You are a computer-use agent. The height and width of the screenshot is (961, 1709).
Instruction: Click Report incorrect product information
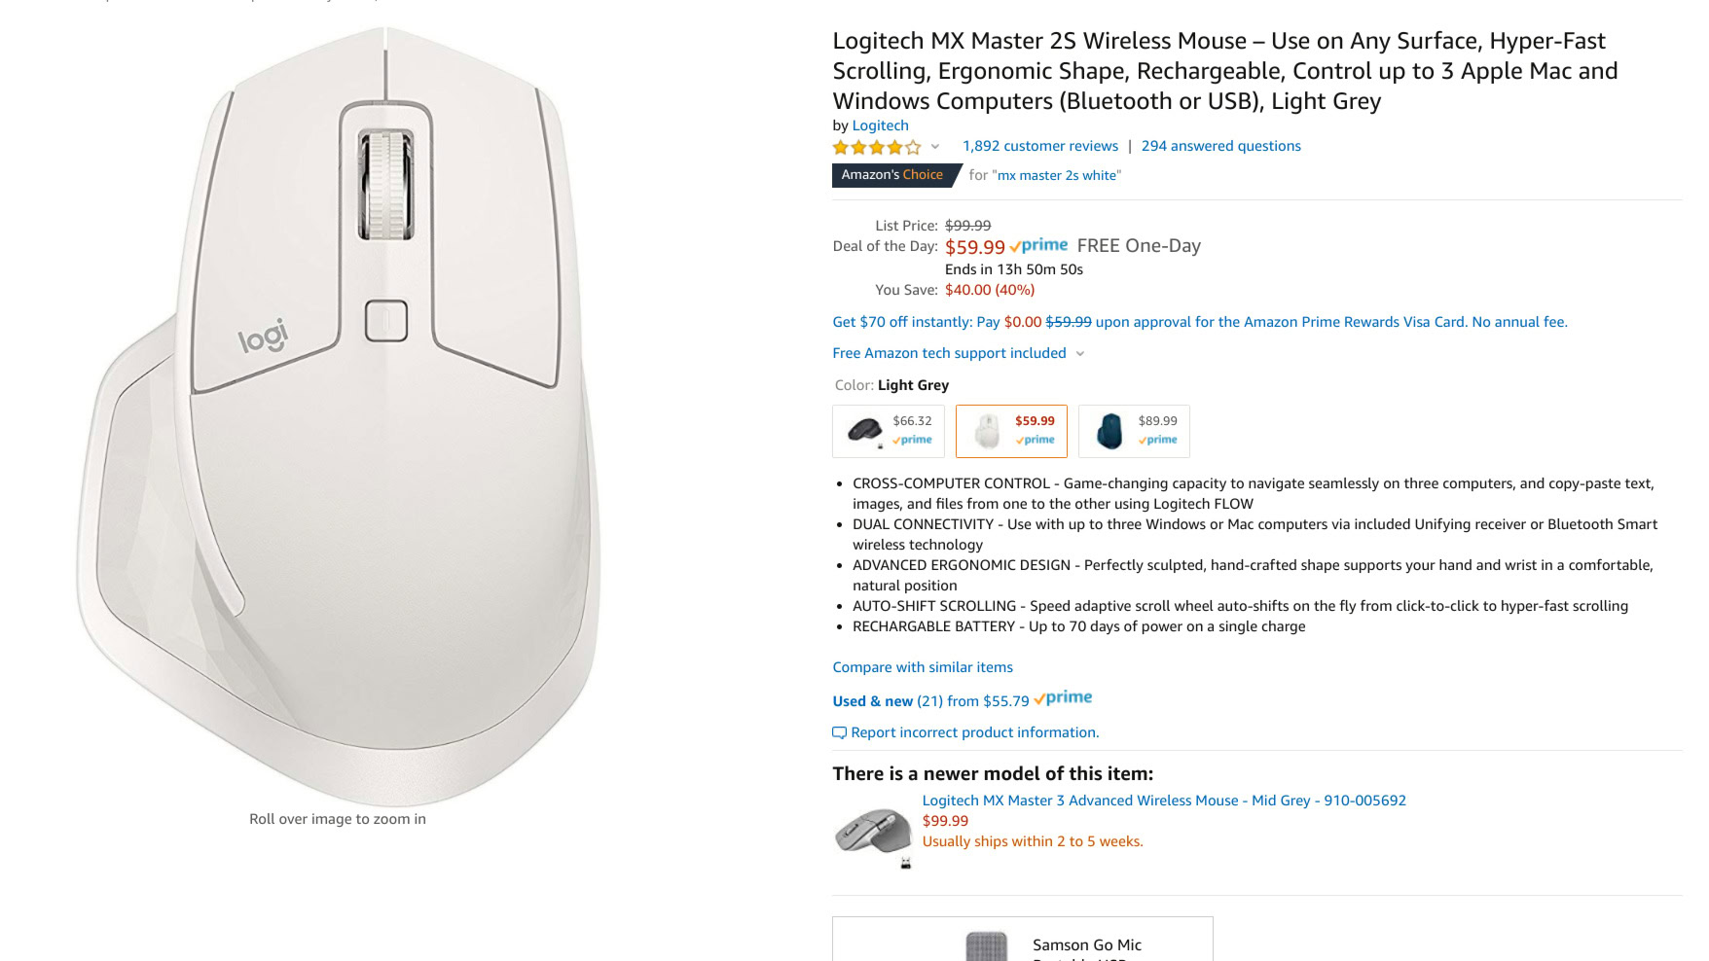coord(974,732)
